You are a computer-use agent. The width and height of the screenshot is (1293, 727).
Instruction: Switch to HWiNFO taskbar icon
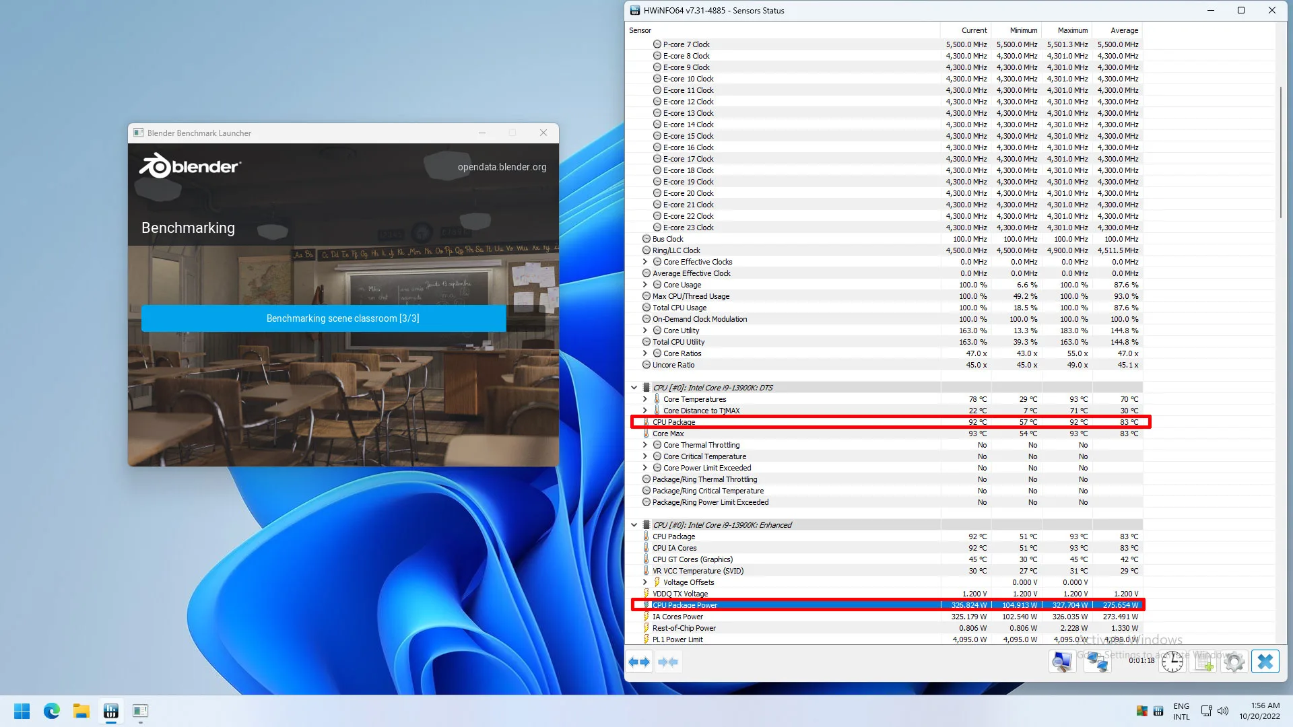pyautogui.click(x=111, y=711)
